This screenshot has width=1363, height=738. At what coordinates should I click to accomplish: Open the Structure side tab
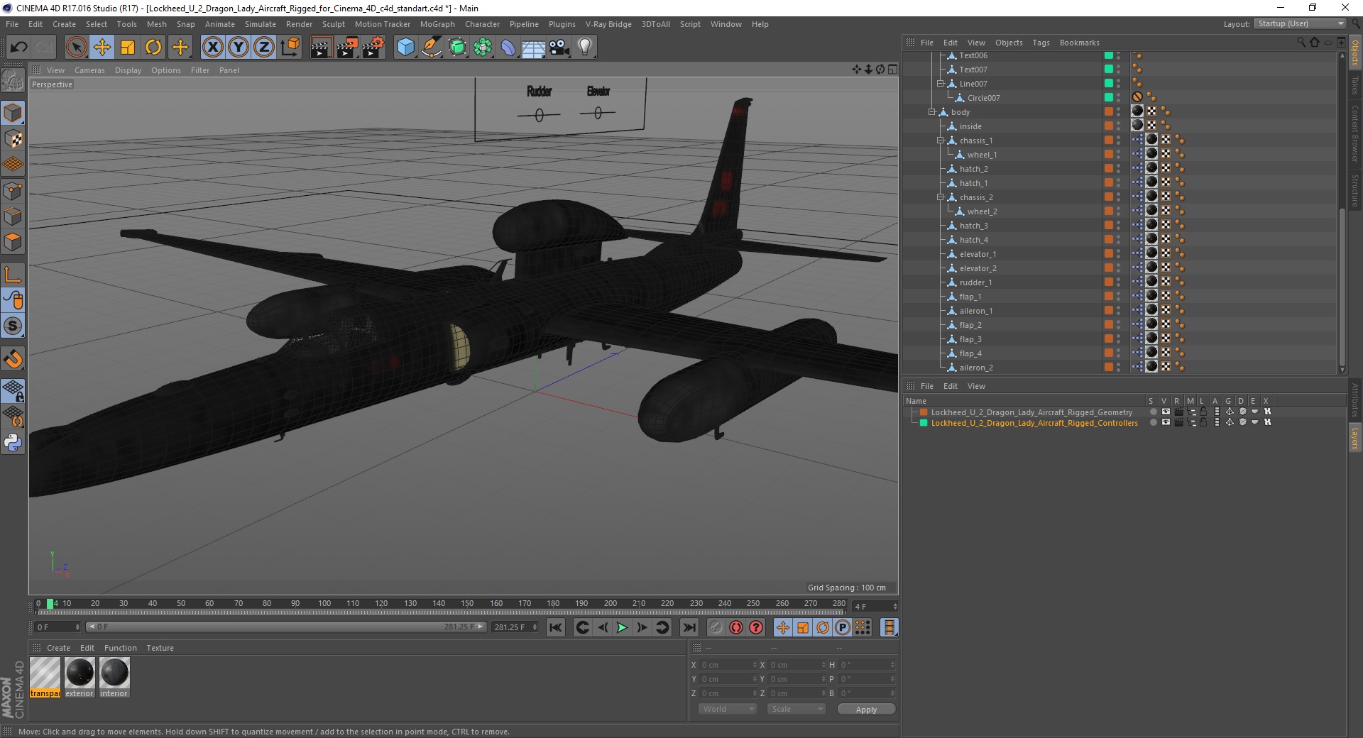click(1355, 191)
